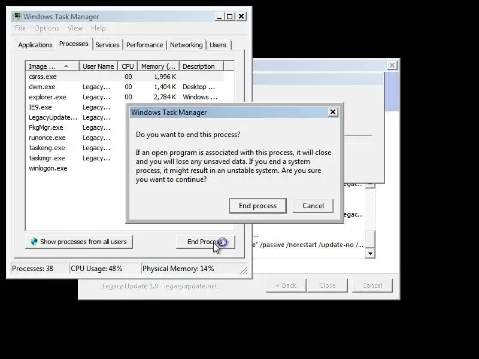The width and height of the screenshot is (479, 359).
Task: Select taskmgr.exe process row
Action: 76,158
